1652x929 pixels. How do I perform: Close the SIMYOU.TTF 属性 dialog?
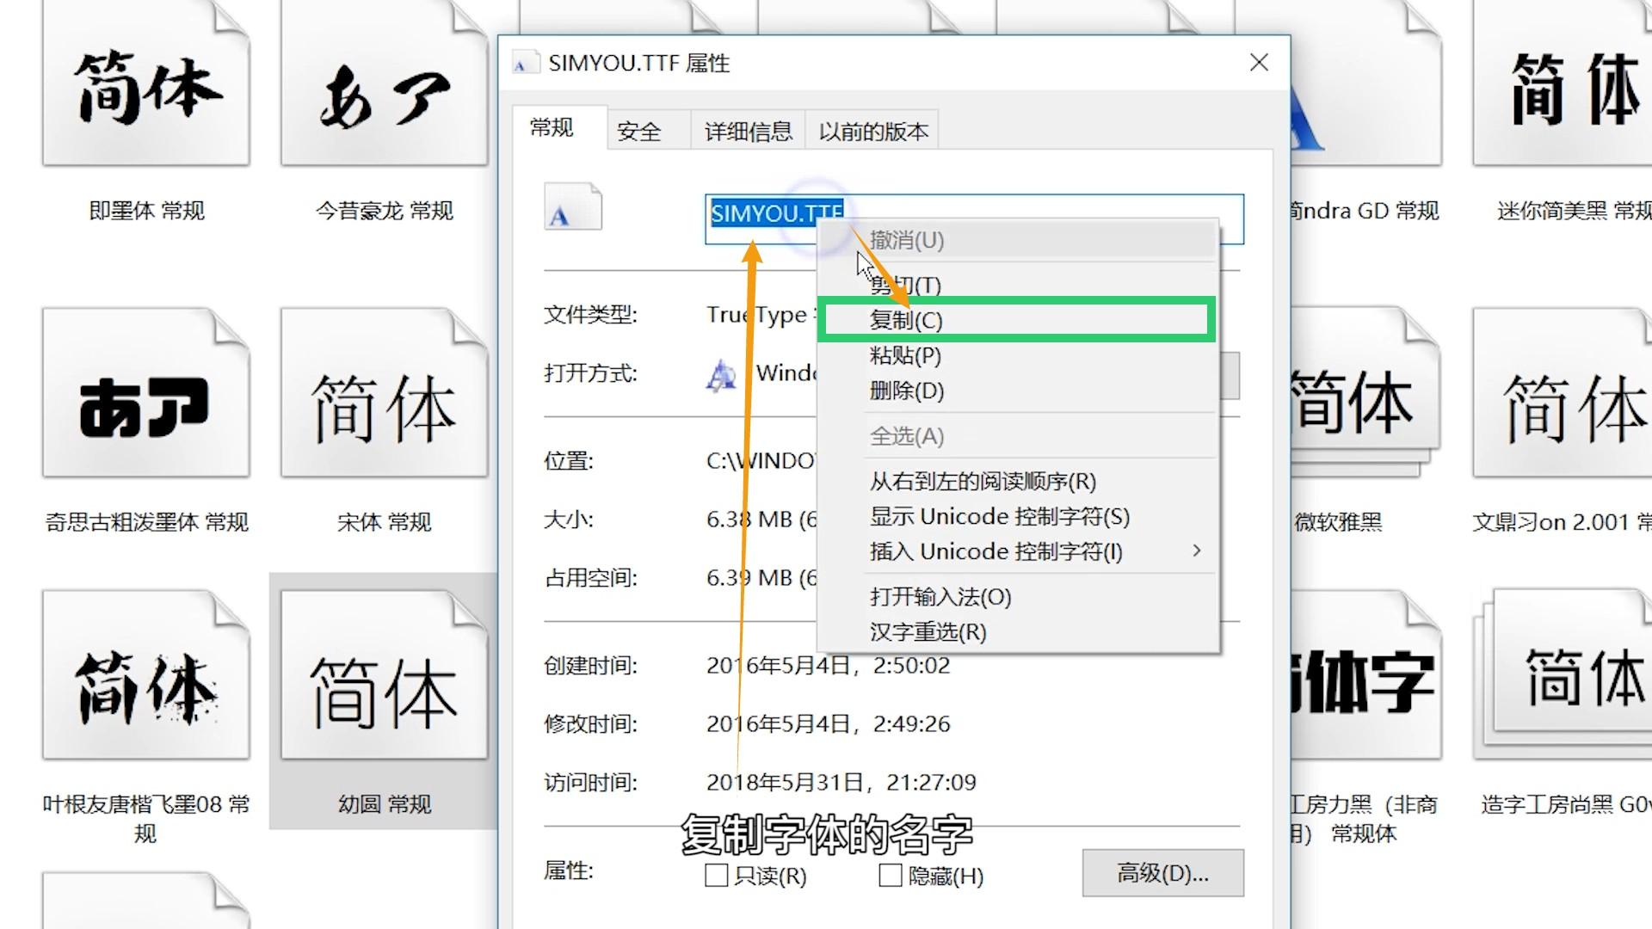coord(1259,62)
